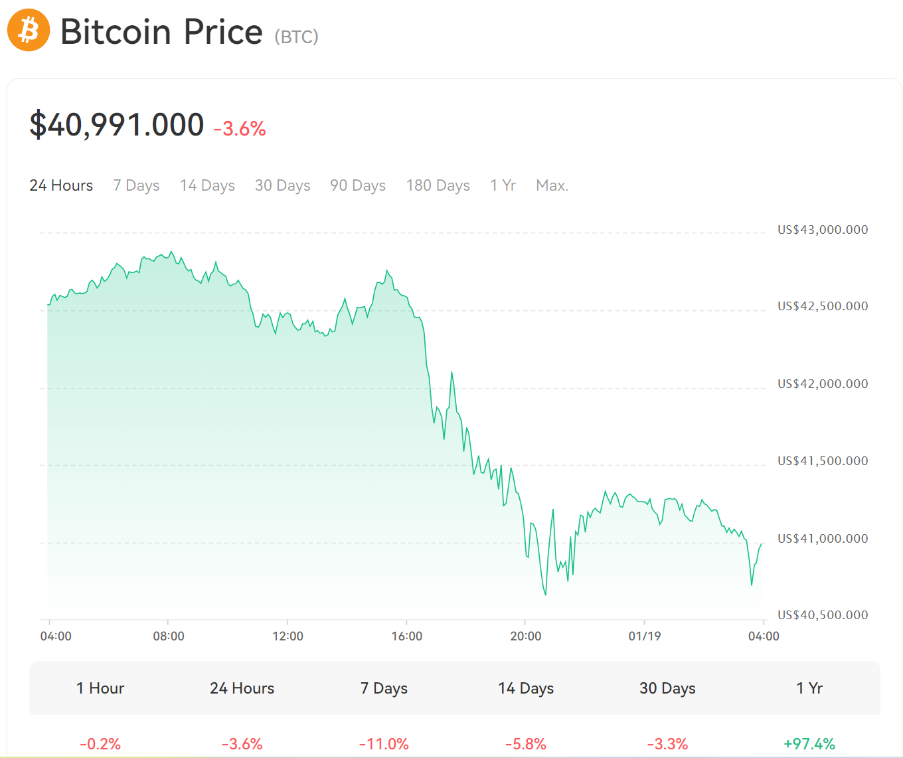Click the 1 Hour column in stats table
Image resolution: width=903 pixels, height=758 pixels.
click(x=100, y=688)
